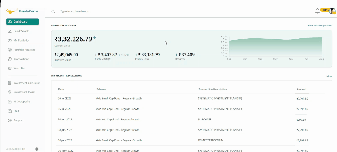This screenshot has width=337, height=152.
Task: Click the Amount column header
Action: tap(301, 89)
